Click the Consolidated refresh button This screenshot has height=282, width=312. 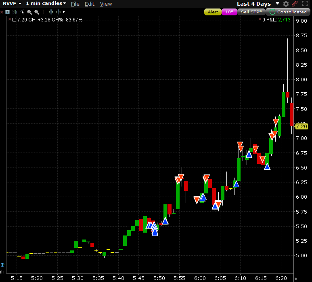click(288, 12)
